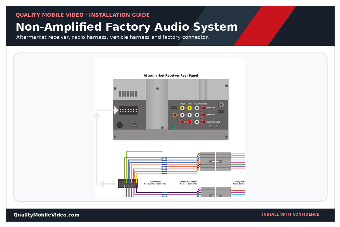Click the ventilation slots on receiver panel

[x=128, y=94]
